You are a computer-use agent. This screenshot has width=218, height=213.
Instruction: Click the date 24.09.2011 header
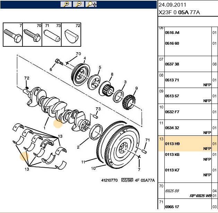172,5
